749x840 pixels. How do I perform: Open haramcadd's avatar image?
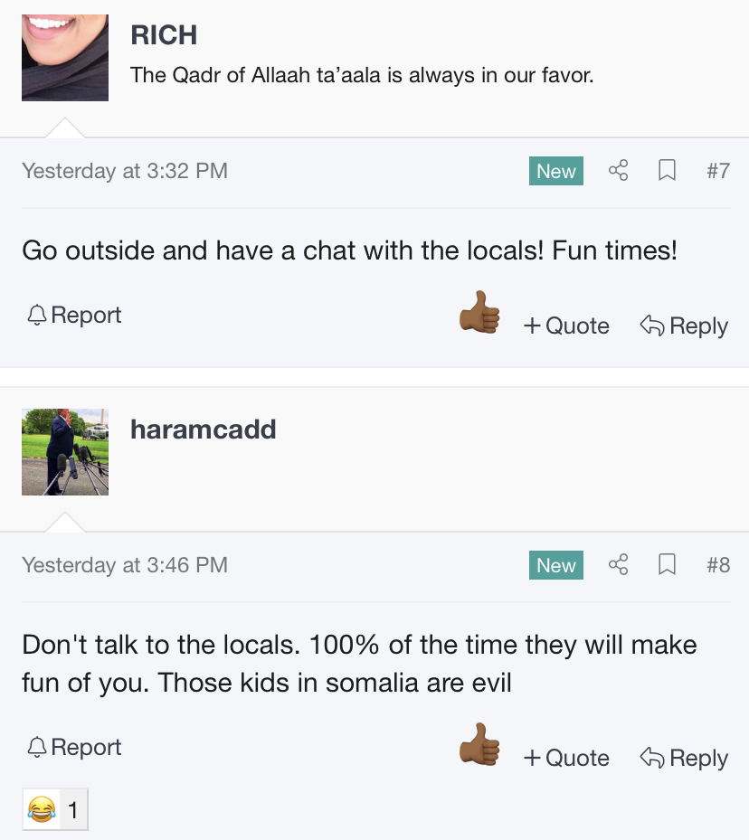[65, 452]
